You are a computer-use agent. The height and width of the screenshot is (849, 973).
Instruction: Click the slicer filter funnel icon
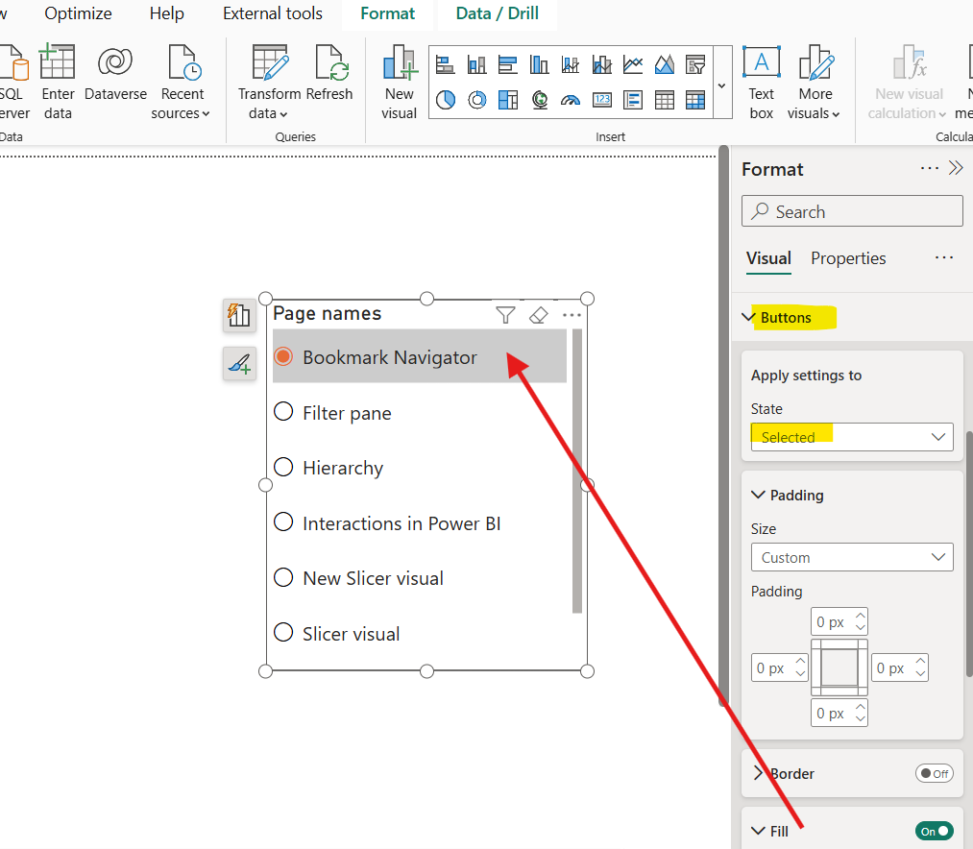tap(505, 315)
